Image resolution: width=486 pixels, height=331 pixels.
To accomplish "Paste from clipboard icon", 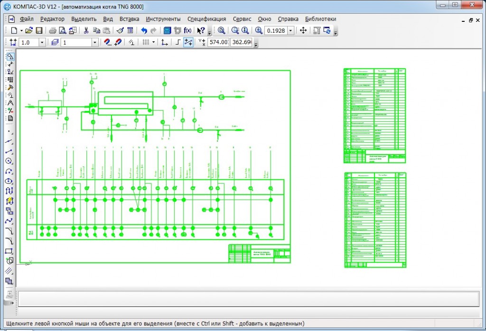I will (x=106, y=30).
